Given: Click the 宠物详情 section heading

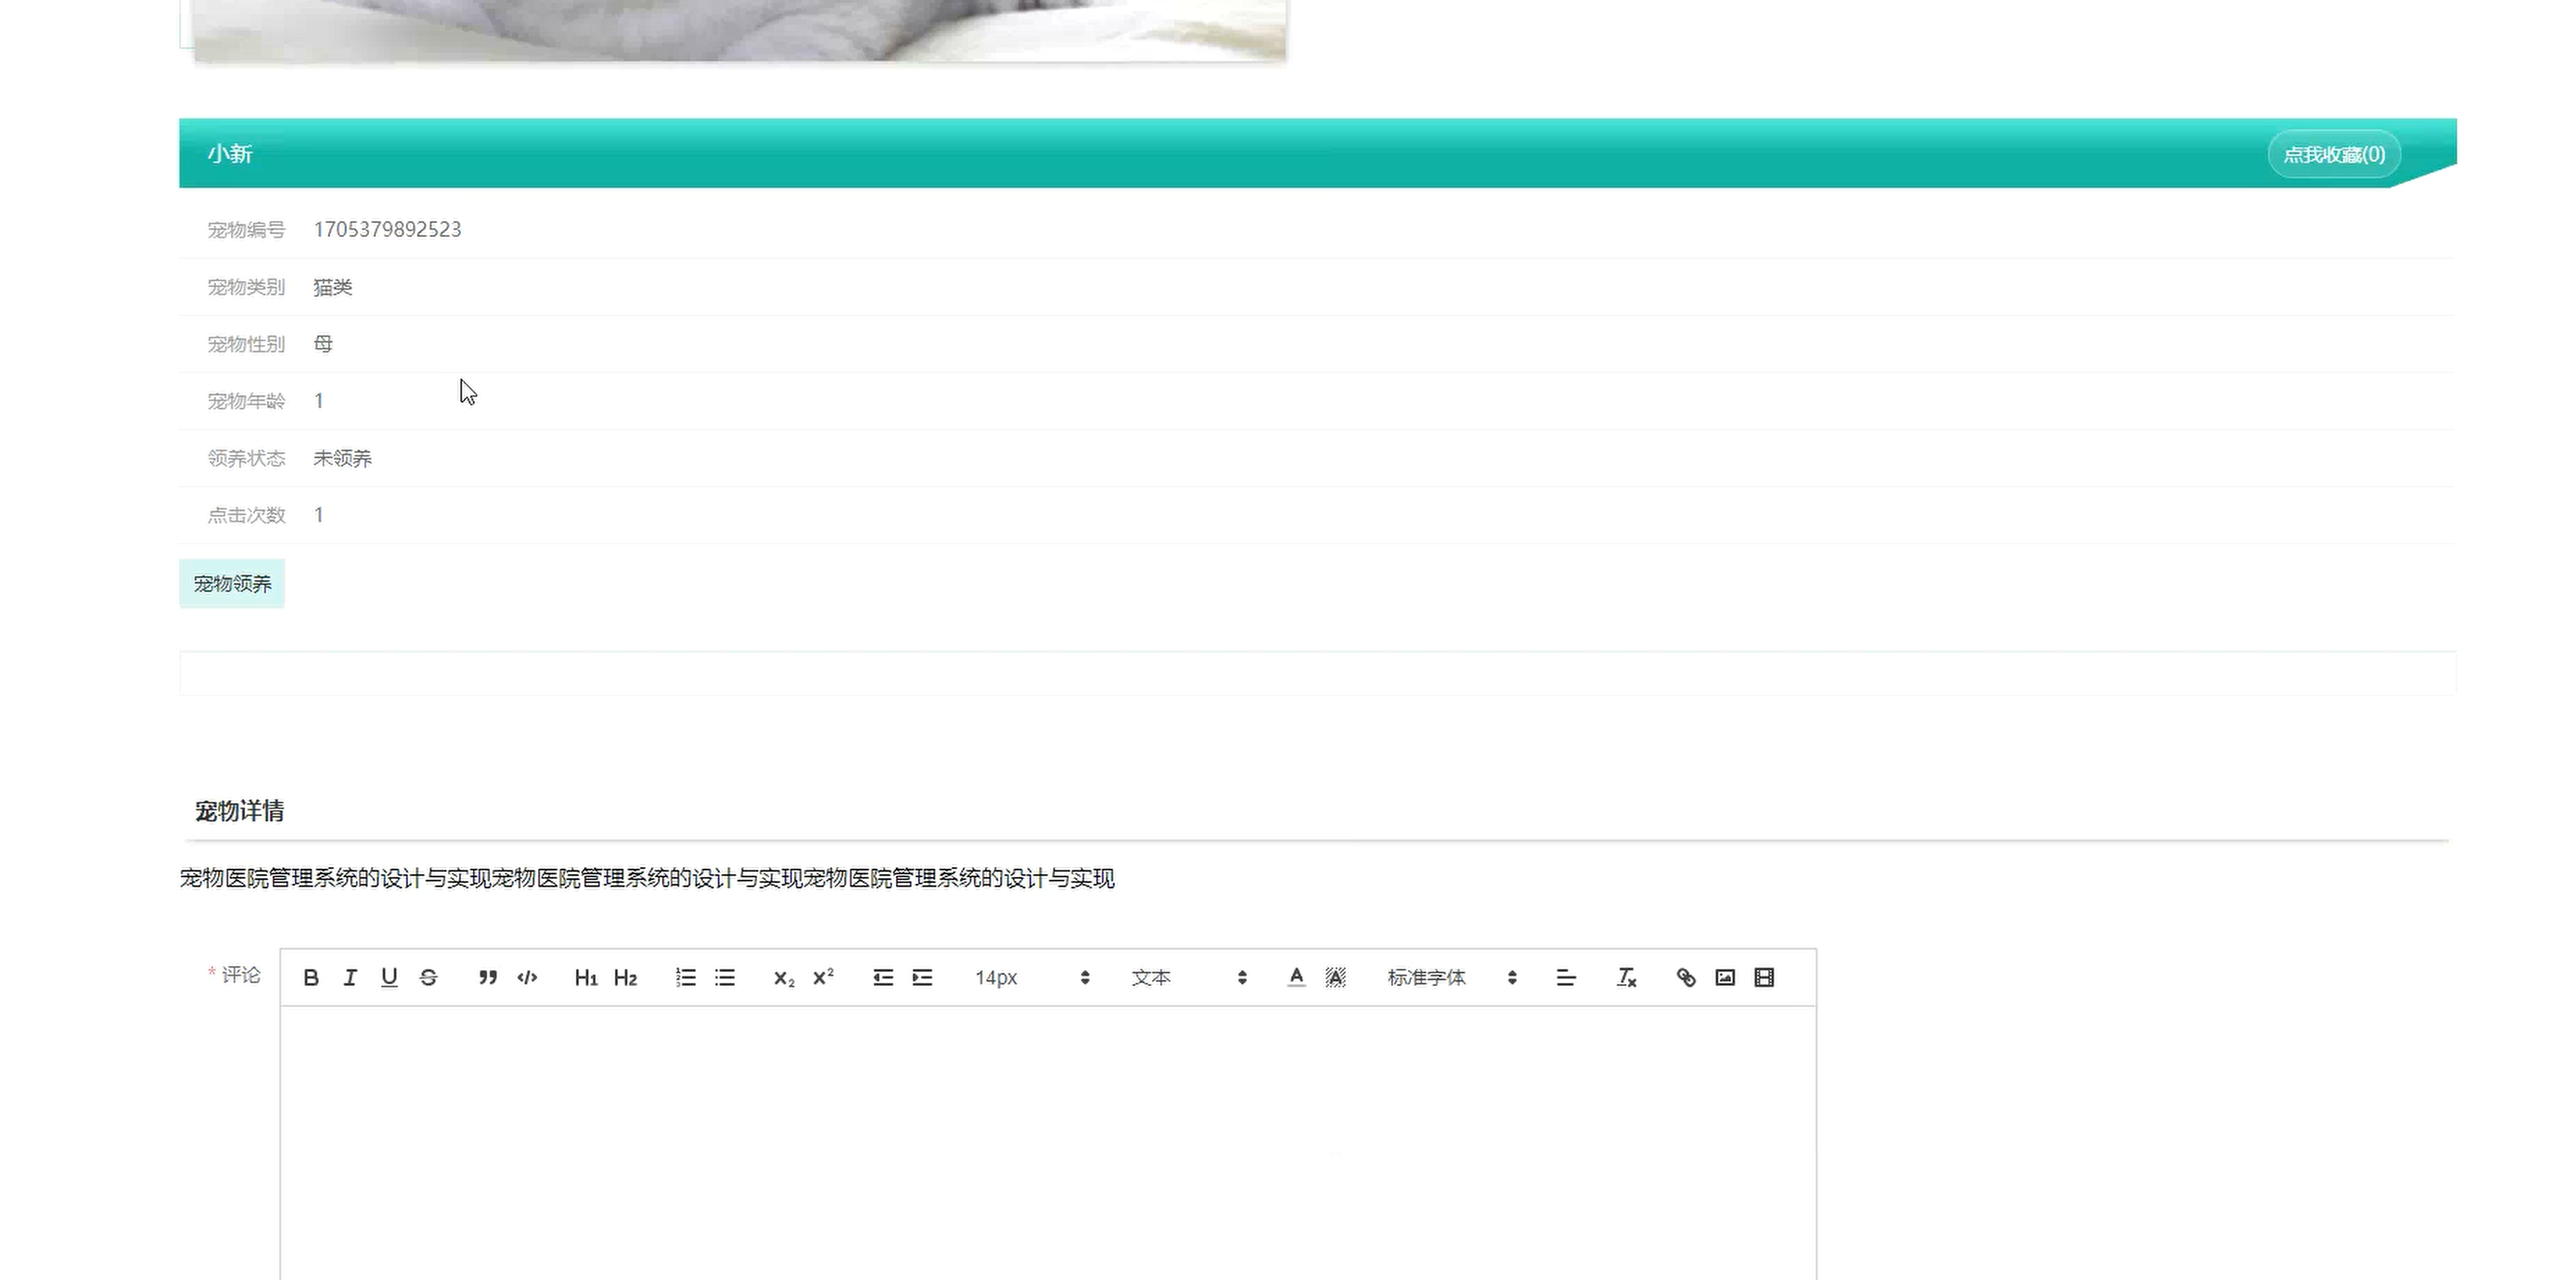Looking at the screenshot, I should [239, 810].
